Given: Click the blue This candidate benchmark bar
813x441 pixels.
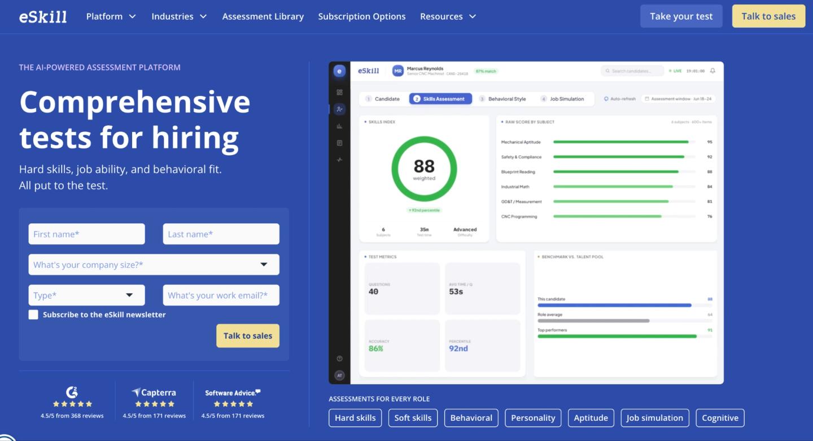Looking at the screenshot, I should pos(614,305).
